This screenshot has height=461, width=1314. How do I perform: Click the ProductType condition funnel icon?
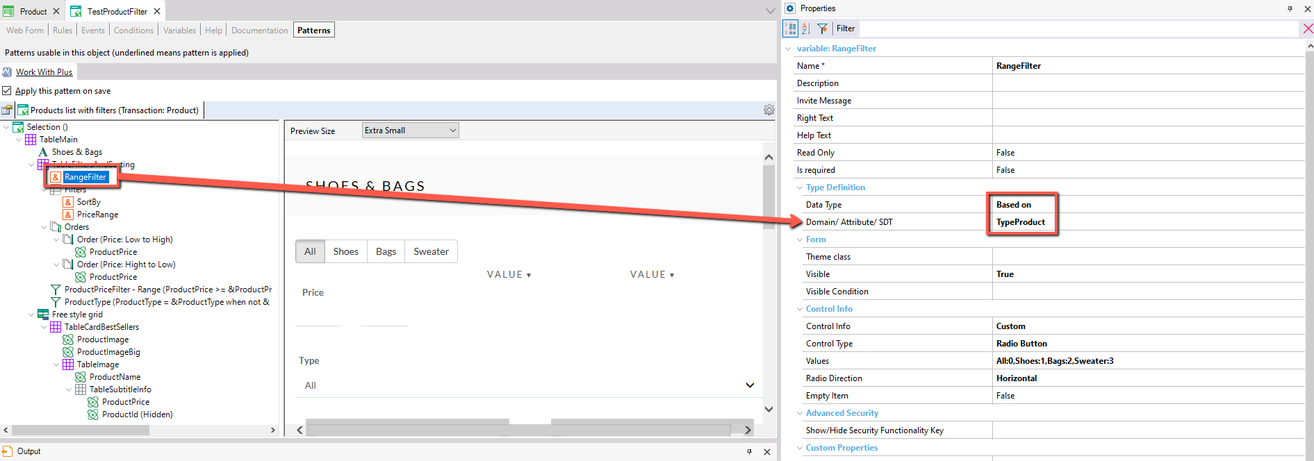pyautogui.click(x=56, y=302)
